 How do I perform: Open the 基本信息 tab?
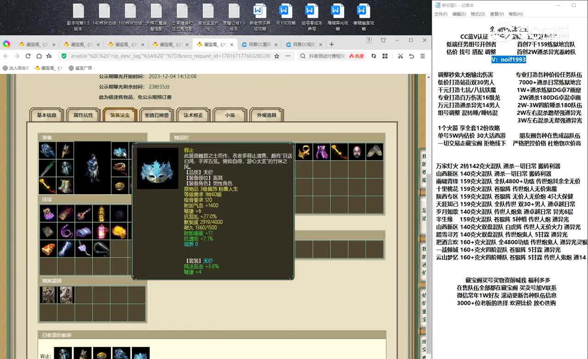tap(46, 115)
